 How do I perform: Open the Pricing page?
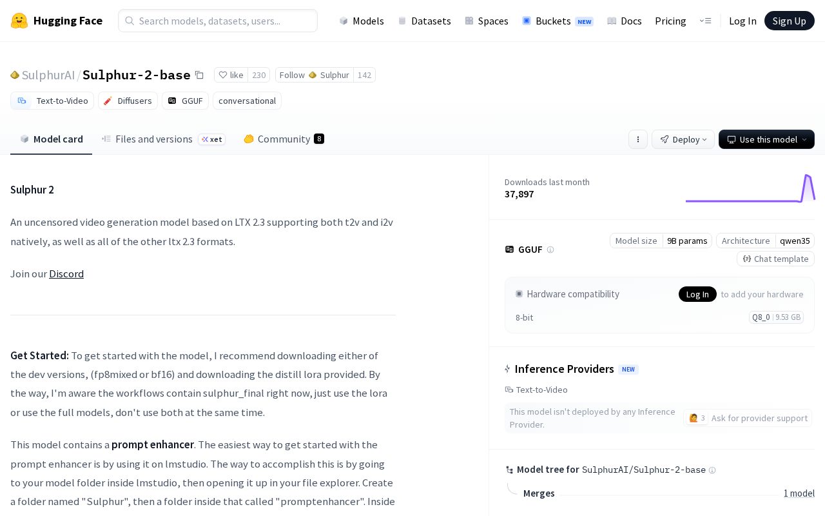(x=670, y=21)
